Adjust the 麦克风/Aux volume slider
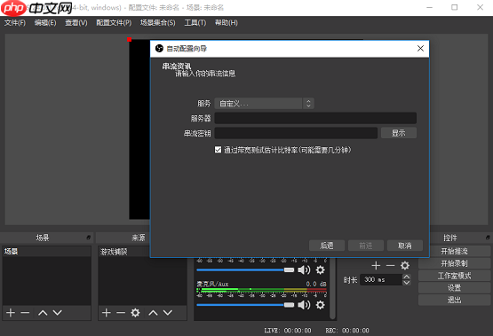 coord(245,305)
